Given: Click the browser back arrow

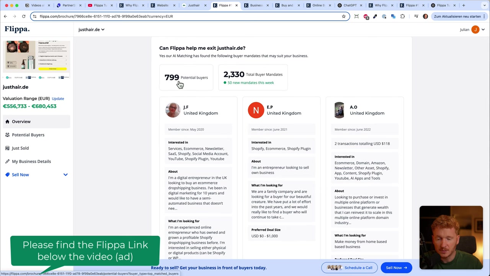Looking at the screenshot, I should click(5, 16).
